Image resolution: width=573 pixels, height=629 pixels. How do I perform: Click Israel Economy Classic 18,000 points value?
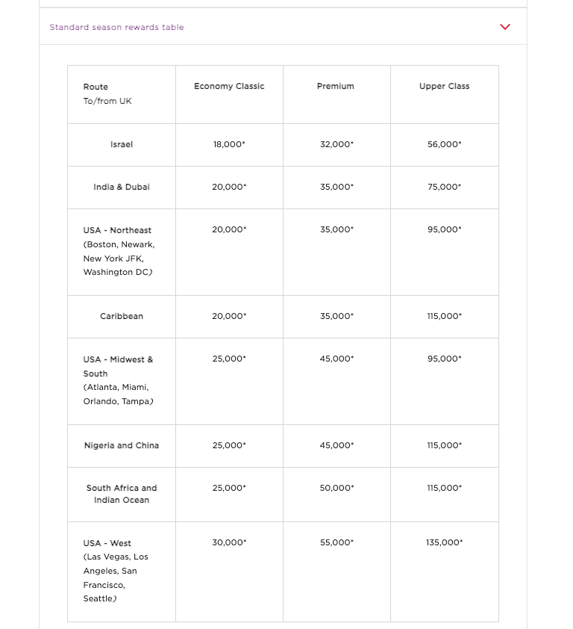229,144
